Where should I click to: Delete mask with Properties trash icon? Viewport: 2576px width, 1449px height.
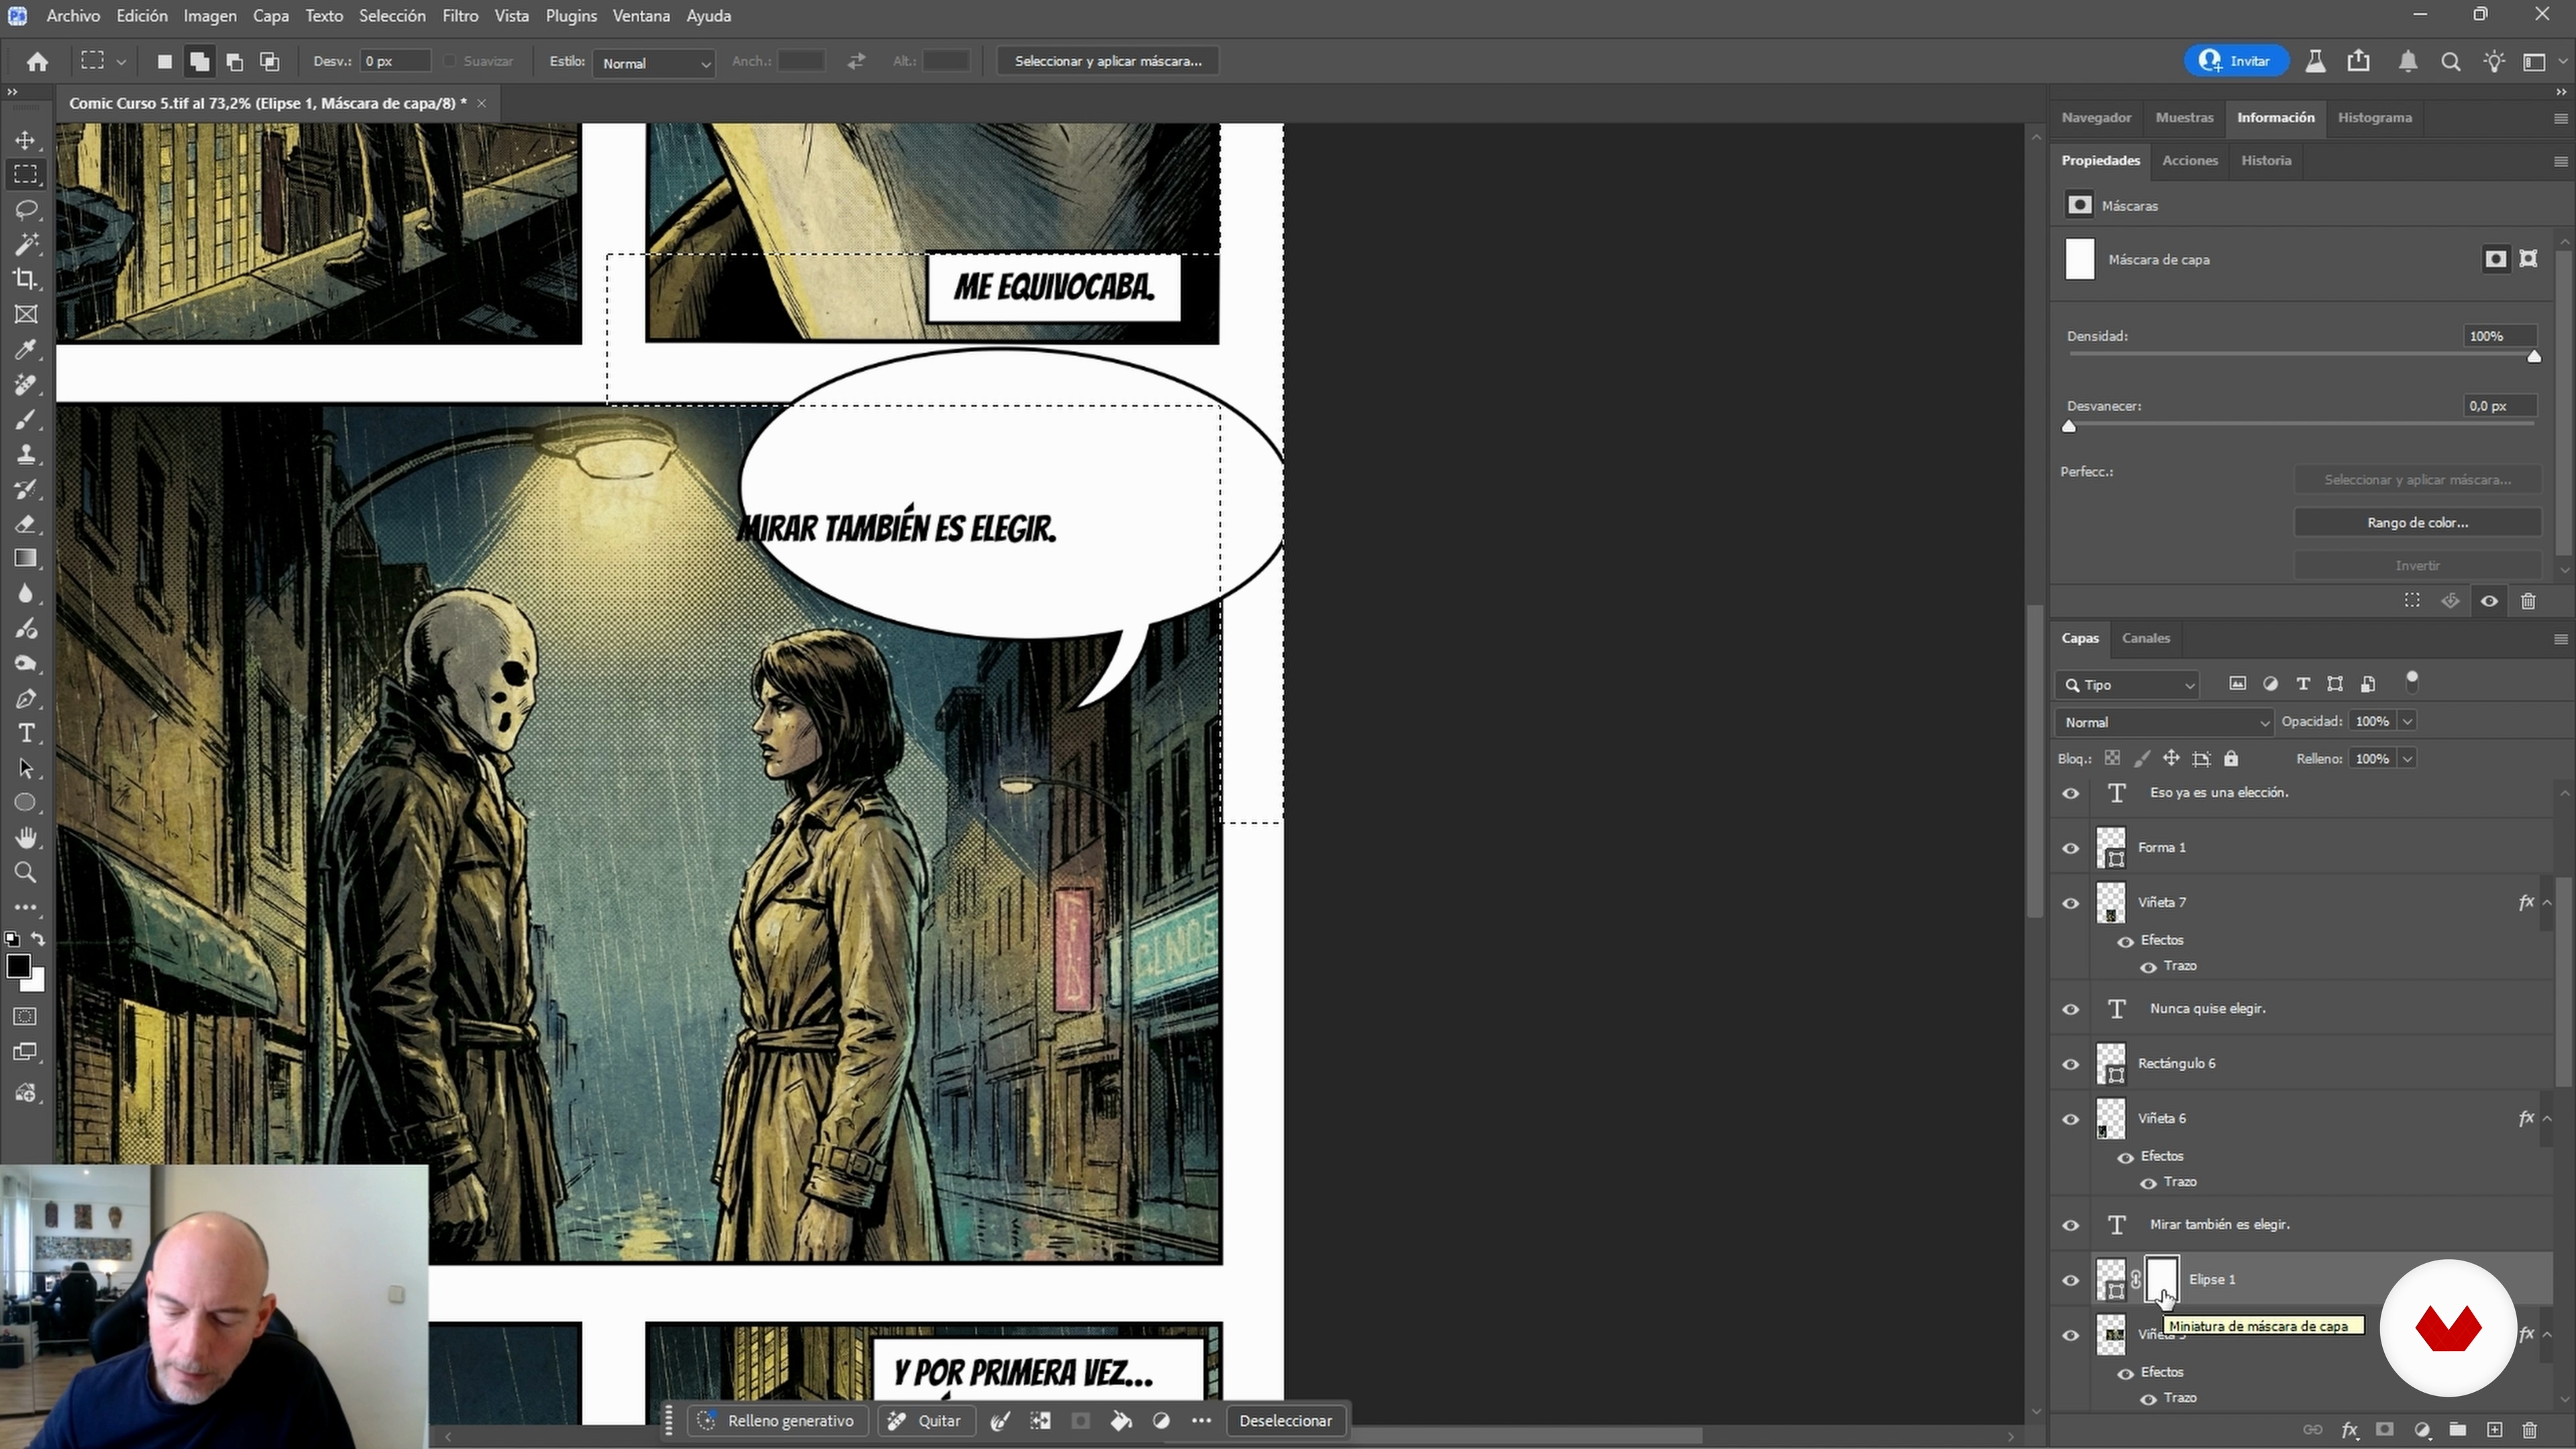[2528, 601]
